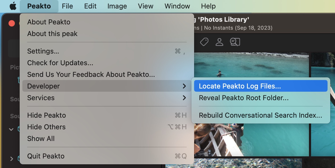The height and width of the screenshot is (168, 335).
Task: Collapse the expanded source in the sidebar
Action: (x=11, y=129)
